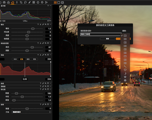
Task: Pick the moon icon from icon list
Action: coord(125,73)
